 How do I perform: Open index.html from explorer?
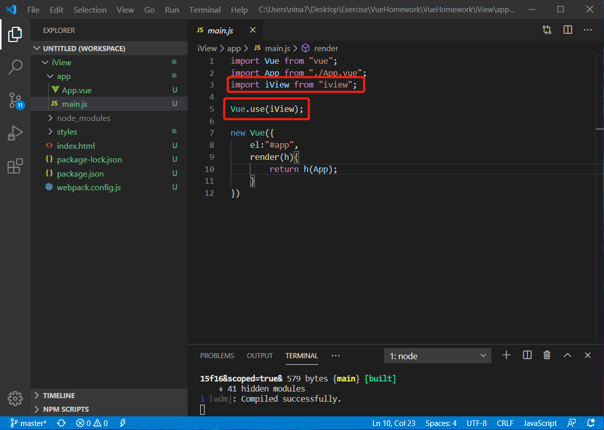pos(109,146)
